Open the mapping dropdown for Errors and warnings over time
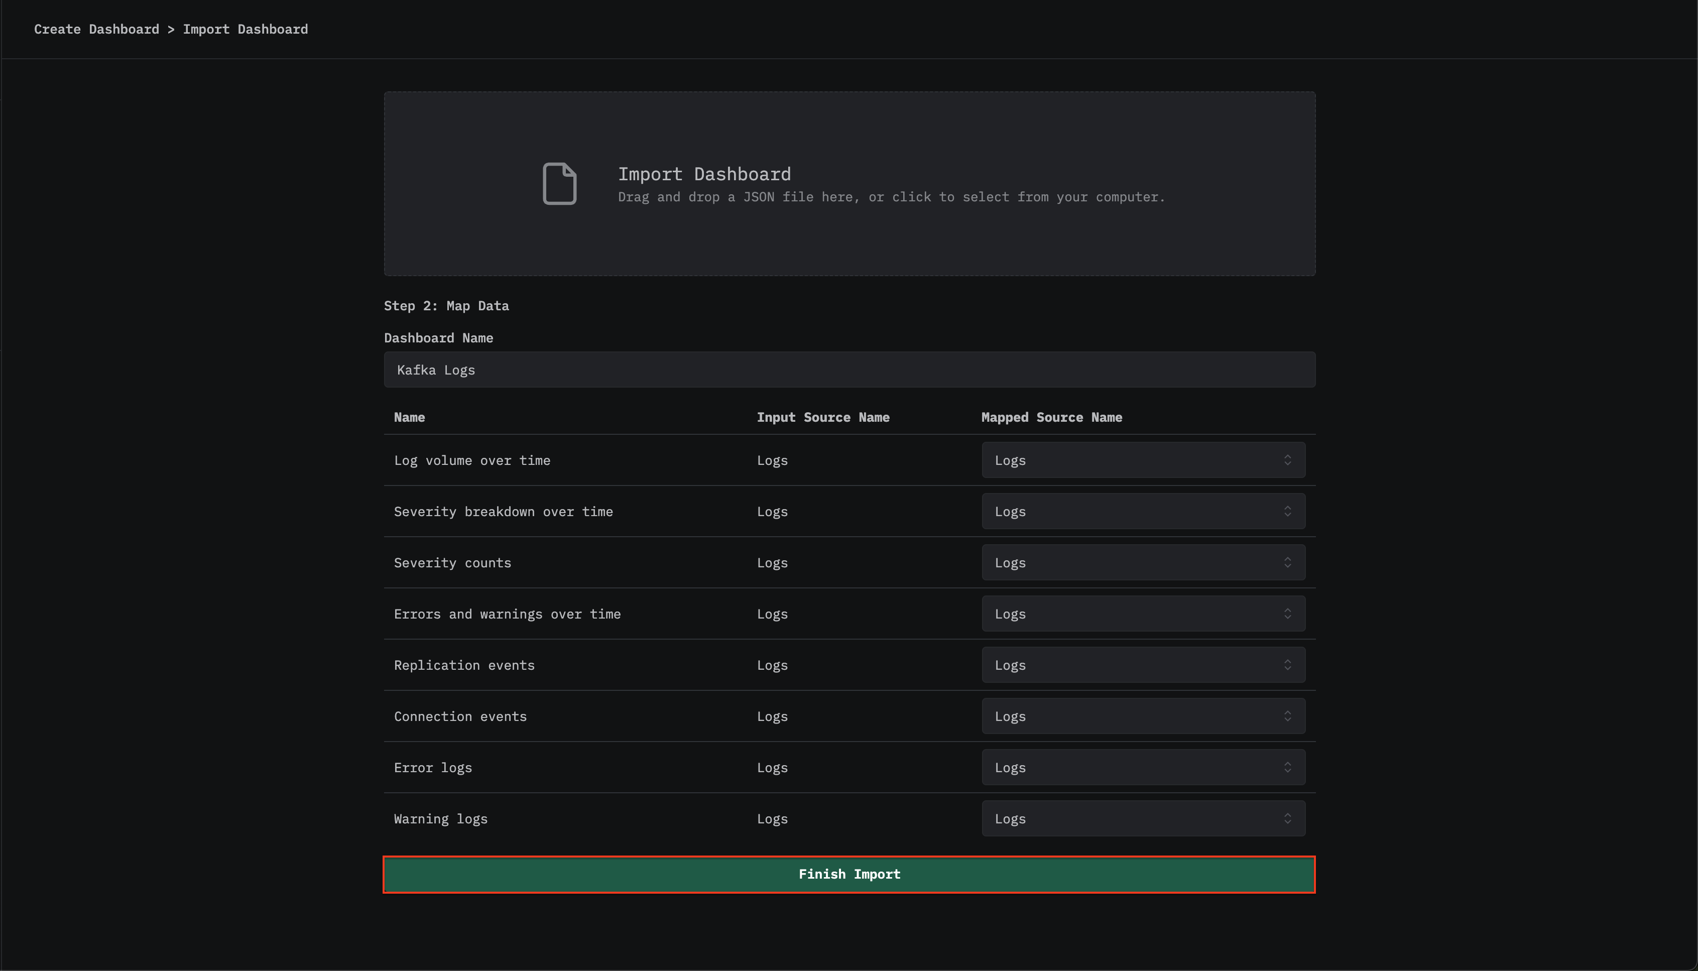 (x=1143, y=614)
